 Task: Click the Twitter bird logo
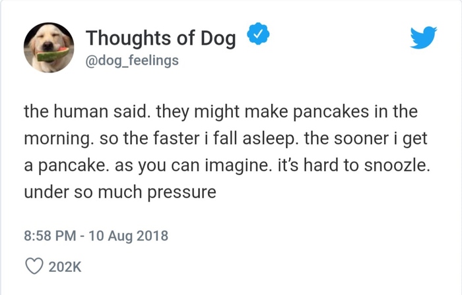click(424, 38)
